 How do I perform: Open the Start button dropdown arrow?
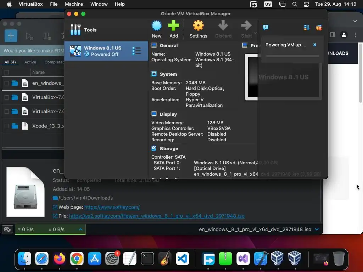pyautogui.click(x=255, y=33)
